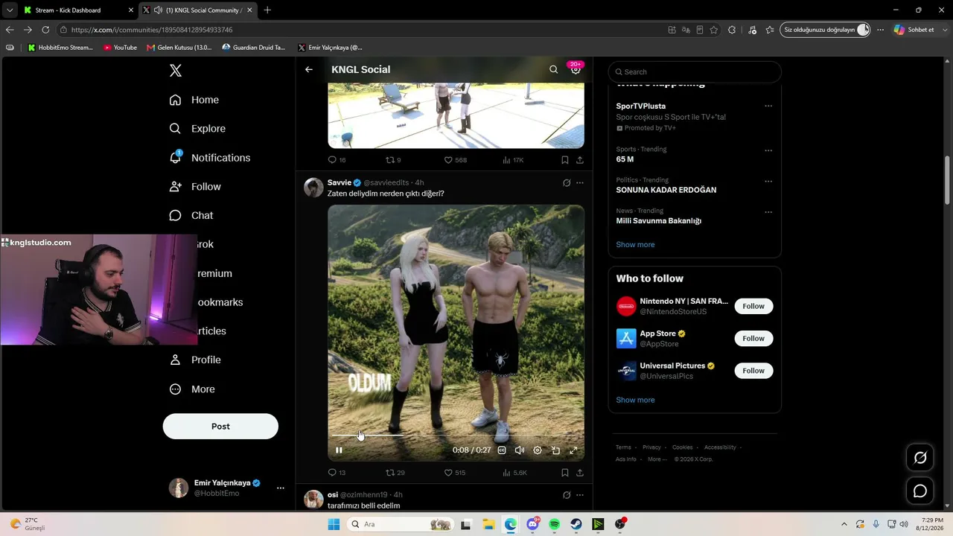
Task: Open floating Grok button at bottom right
Action: (920, 458)
